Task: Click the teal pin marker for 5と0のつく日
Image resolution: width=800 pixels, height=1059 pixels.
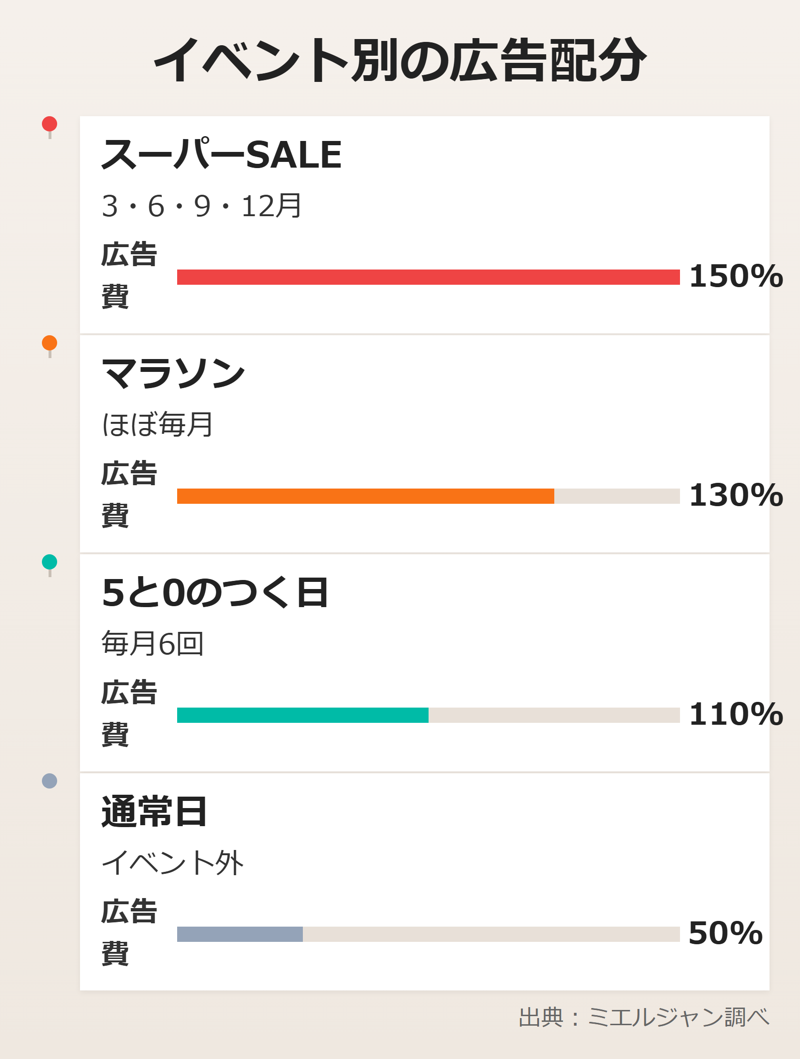Action: [x=50, y=561]
